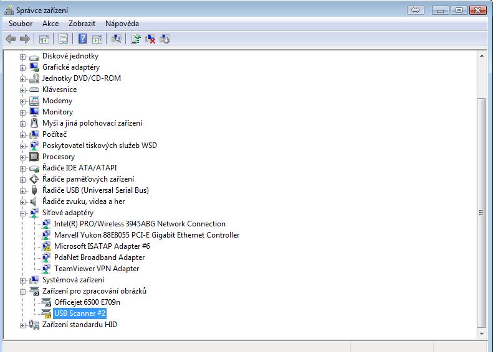The width and height of the screenshot is (493, 352).
Task: Scan for hardware changes icon
Action: (x=117, y=39)
